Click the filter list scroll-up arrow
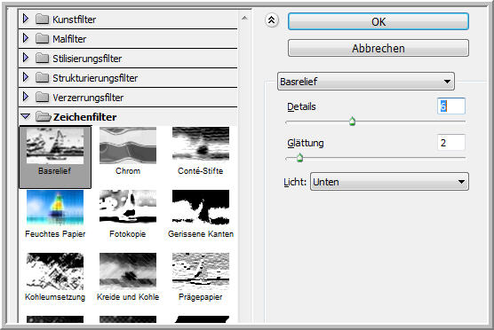The image size is (494, 330). [244, 19]
